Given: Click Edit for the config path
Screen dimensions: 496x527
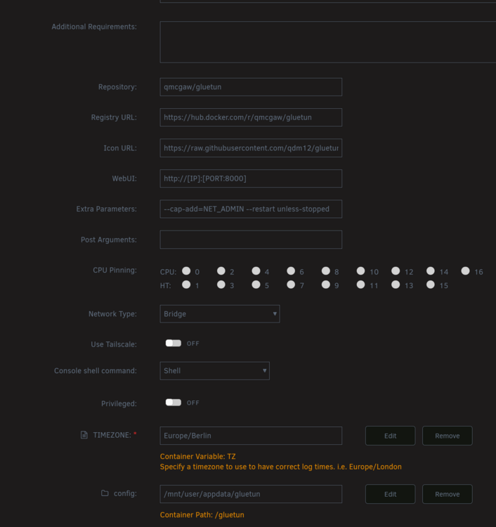Looking at the screenshot, I should click(x=390, y=494).
